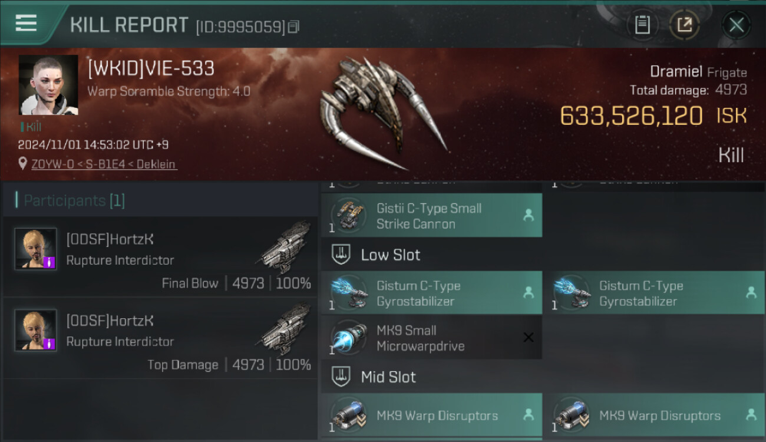Select the Top Damage HortzK participant entry
The width and height of the screenshot is (766, 442).
pos(160,338)
